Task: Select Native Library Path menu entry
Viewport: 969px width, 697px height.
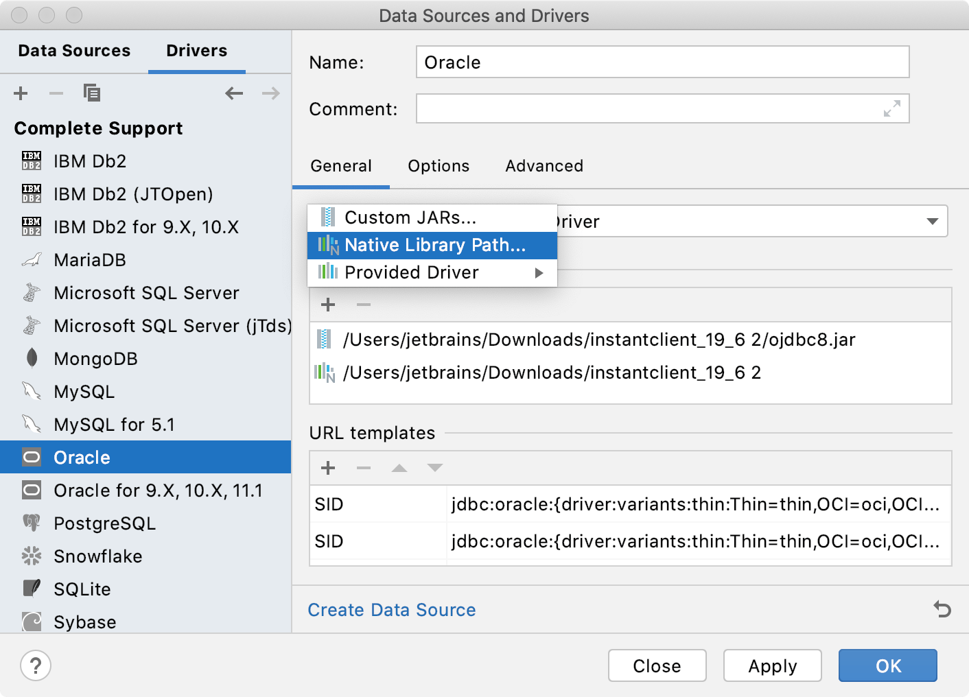Action: tap(435, 245)
